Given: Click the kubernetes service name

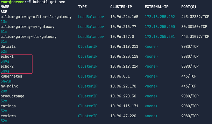Looking at the screenshot, I should 11,76.
